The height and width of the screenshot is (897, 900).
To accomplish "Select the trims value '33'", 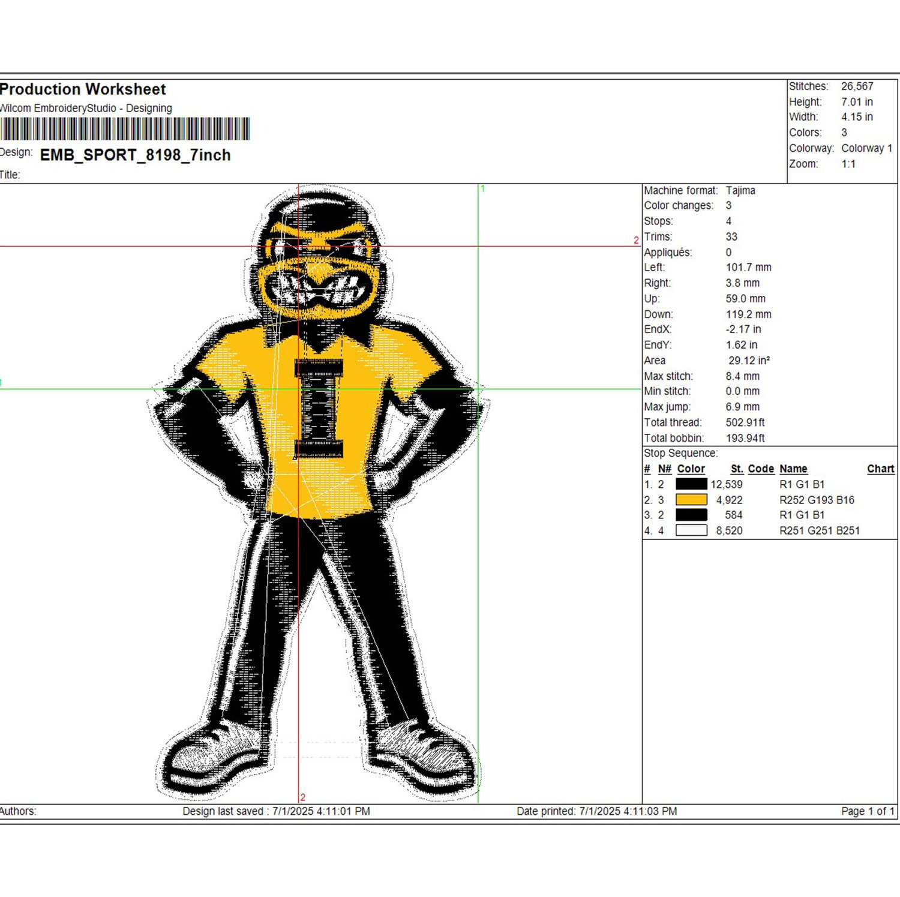I will 731,236.
